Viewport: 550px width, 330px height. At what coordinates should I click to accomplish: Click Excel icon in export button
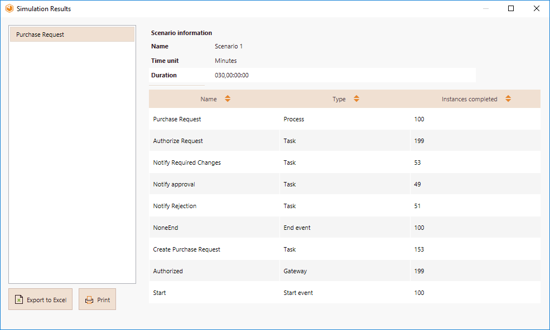(19, 299)
